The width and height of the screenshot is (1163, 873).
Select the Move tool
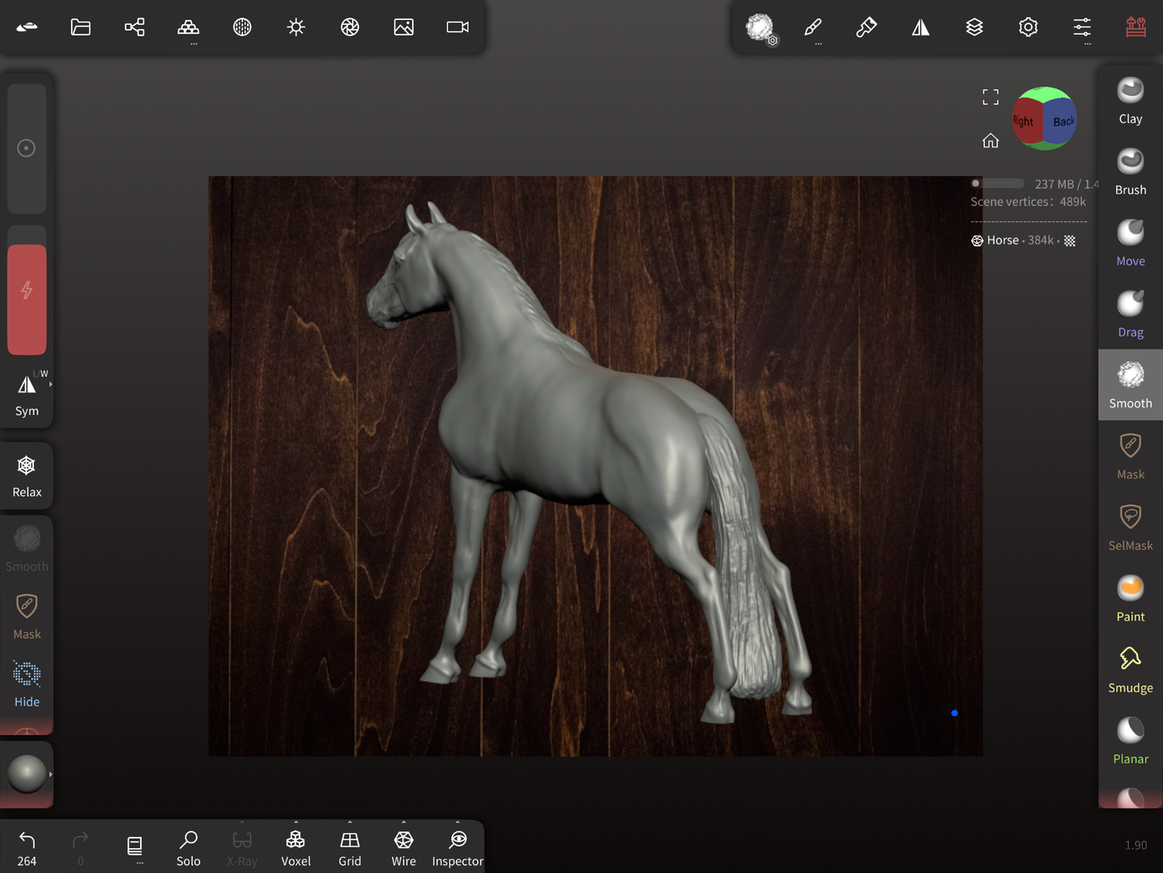(x=1130, y=242)
